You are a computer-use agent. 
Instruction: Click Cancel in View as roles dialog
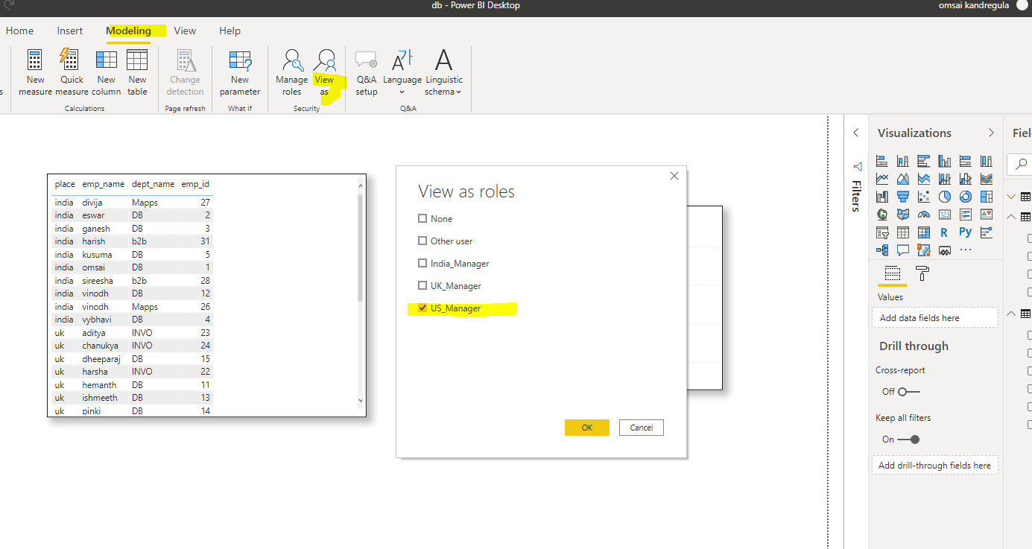(x=642, y=428)
